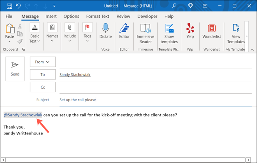Open the ribbon display options icon
Viewport: 257px width, 163px height.
(x=205, y=6)
